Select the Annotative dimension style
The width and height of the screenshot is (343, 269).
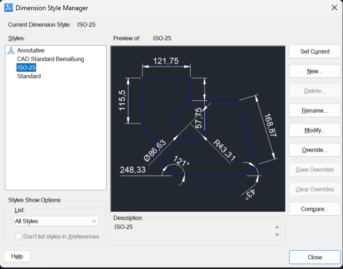pos(31,50)
